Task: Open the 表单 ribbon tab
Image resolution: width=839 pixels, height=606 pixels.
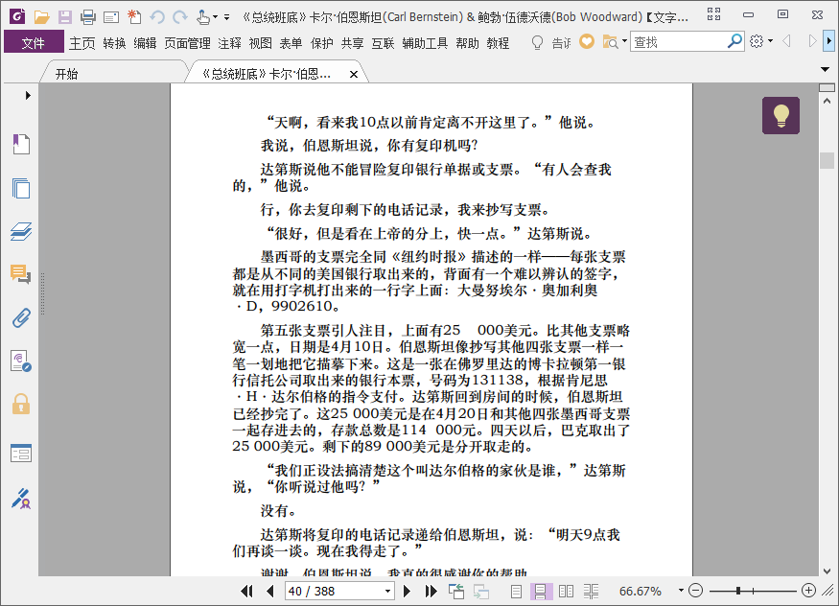Action: click(291, 43)
